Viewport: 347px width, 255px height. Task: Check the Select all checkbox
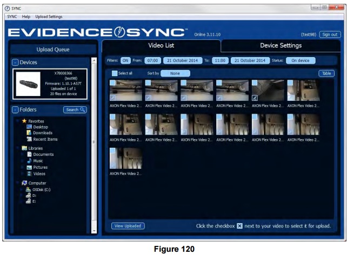(115, 73)
